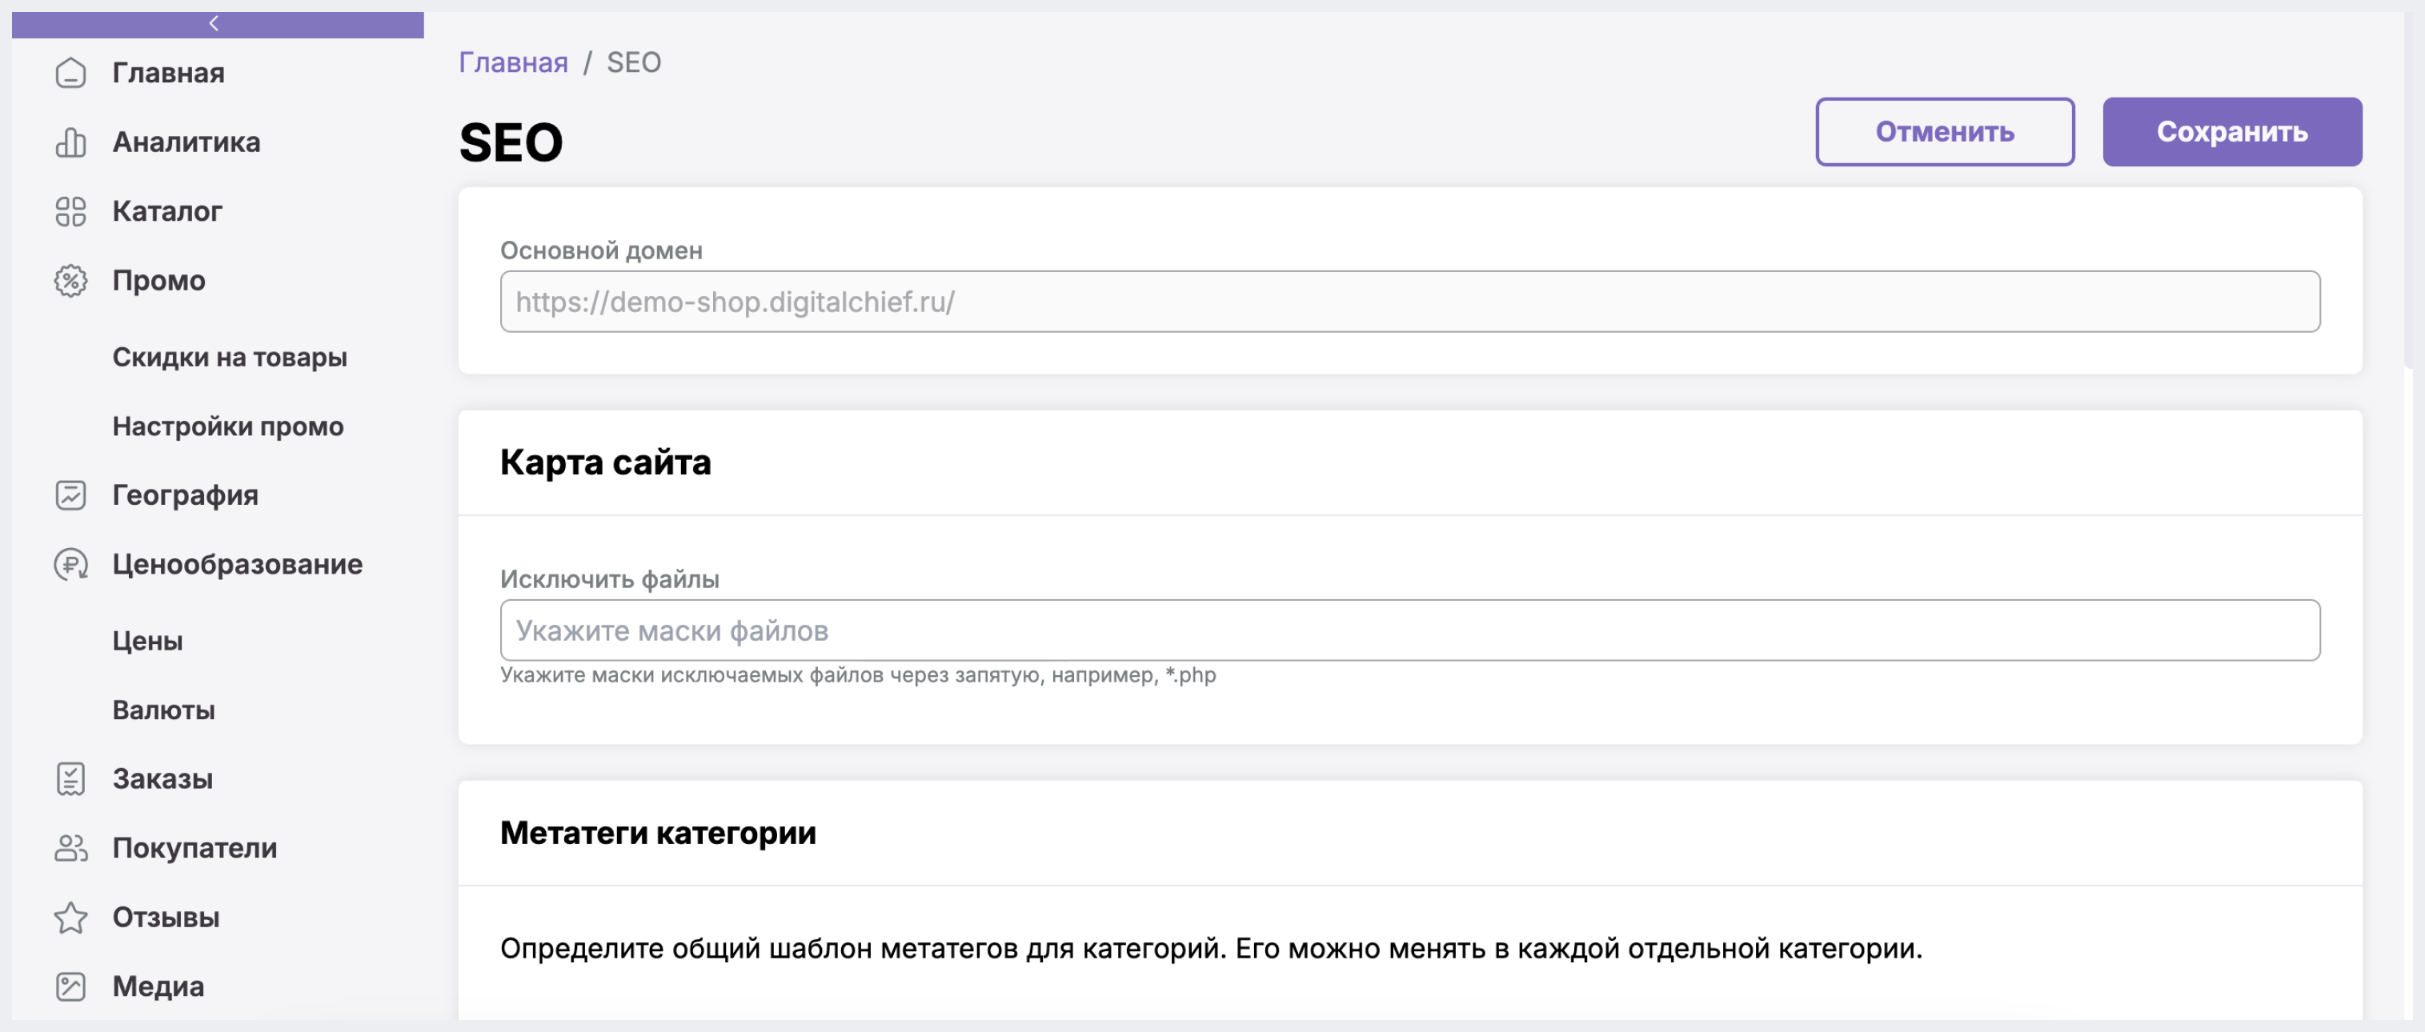This screenshot has height=1032, width=2425.
Task: Click the percent badge icon beside Промо
Action: pyautogui.click(x=70, y=280)
